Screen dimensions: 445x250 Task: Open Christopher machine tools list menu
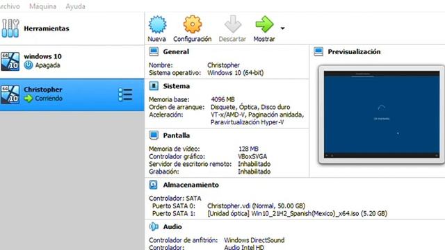pyautogui.click(x=125, y=94)
